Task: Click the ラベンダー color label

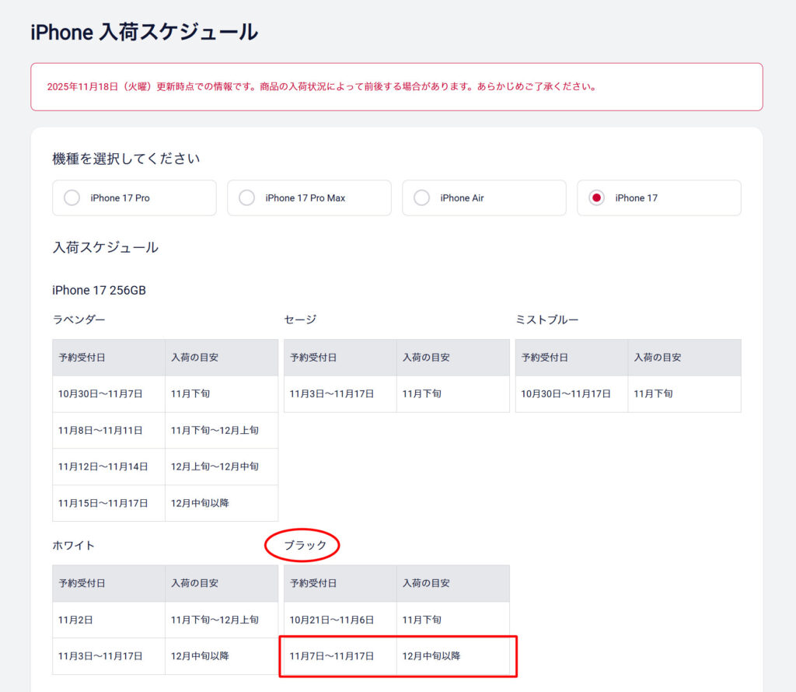Action: coord(79,320)
